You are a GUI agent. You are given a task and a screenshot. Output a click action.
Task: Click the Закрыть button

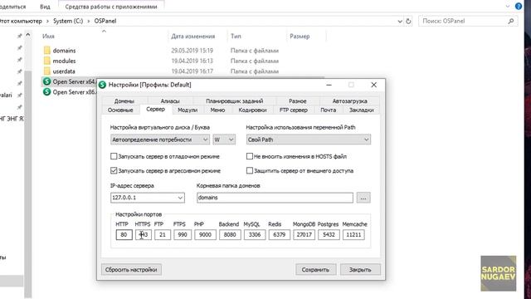click(x=360, y=270)
